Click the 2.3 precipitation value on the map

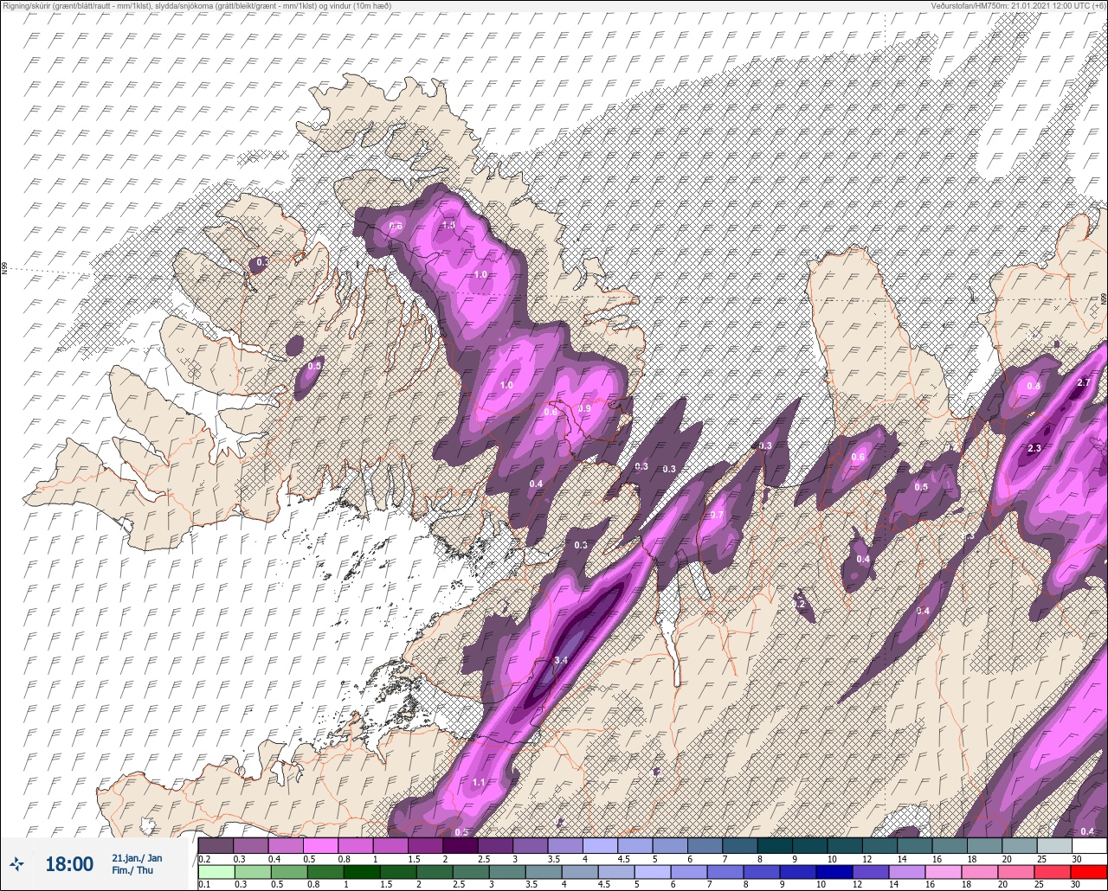(x=1034, y=448)
